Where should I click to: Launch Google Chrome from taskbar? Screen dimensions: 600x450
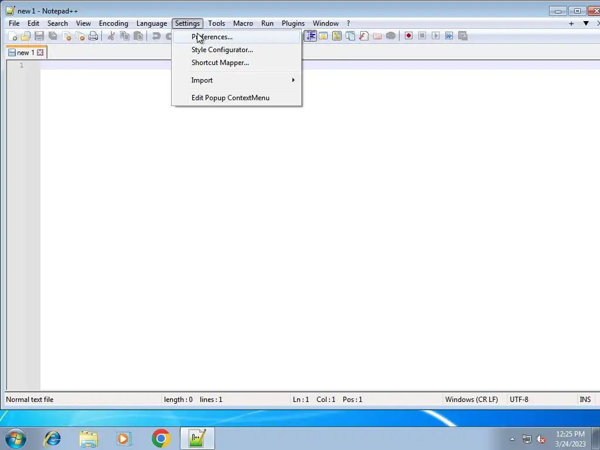(x=161, y=438)
